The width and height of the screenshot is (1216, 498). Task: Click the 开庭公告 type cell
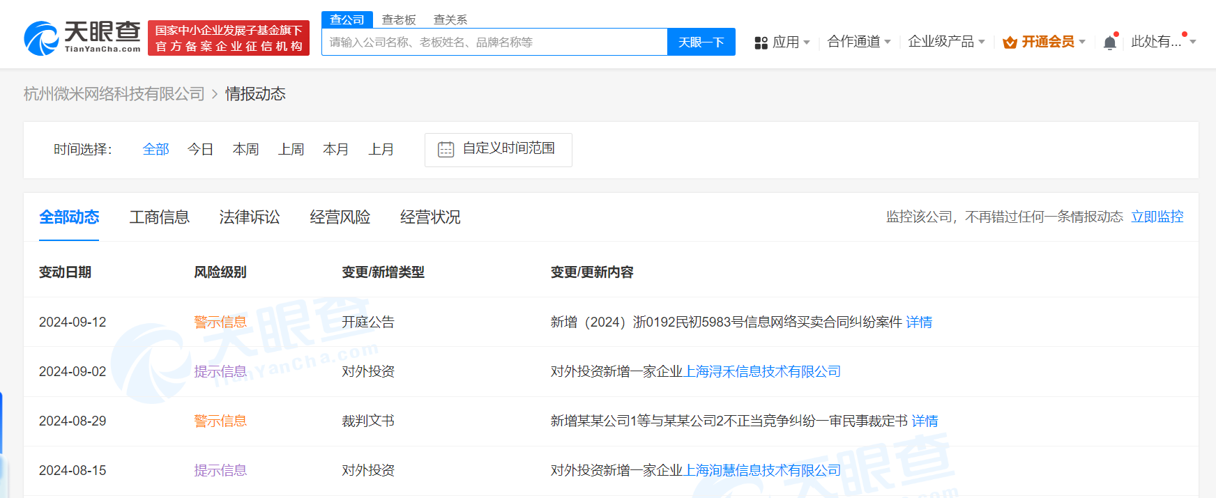coord(368,322)
